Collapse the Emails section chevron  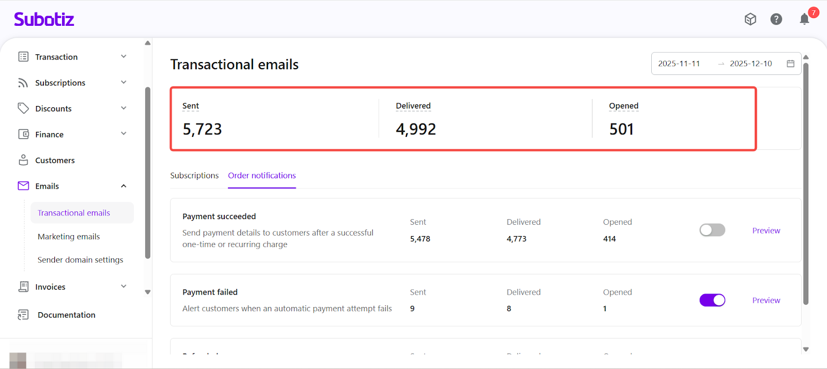[x=124, y=186]
